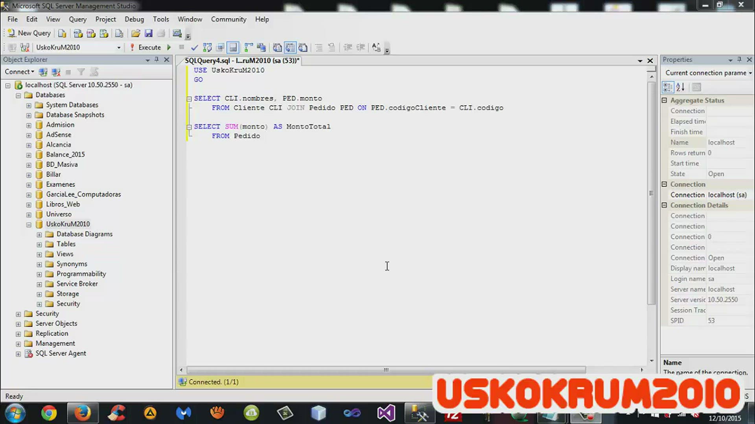Viewport: 755px width, 424px height.
Task: Select SQL Server Agent node
Action: coord(61,353)
